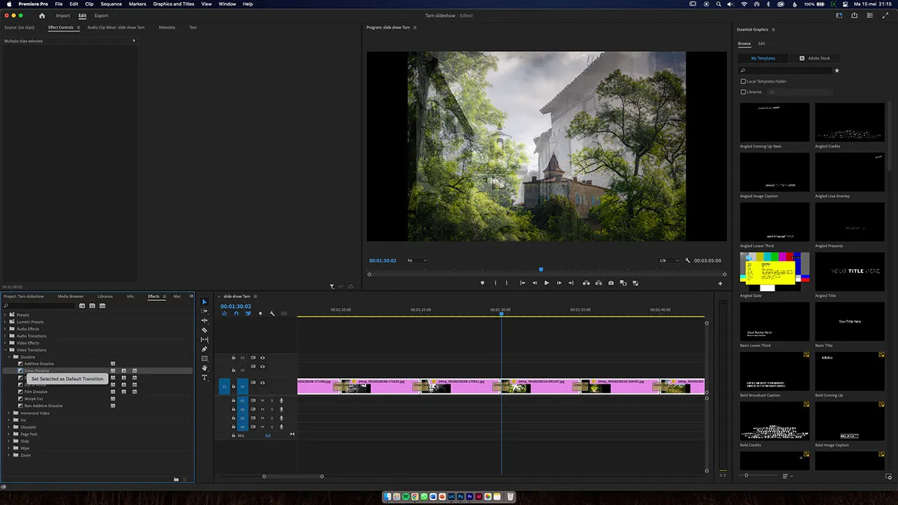Check the Libraries checkbox
The image size is (898, 505).
click(x=744, y=92)
